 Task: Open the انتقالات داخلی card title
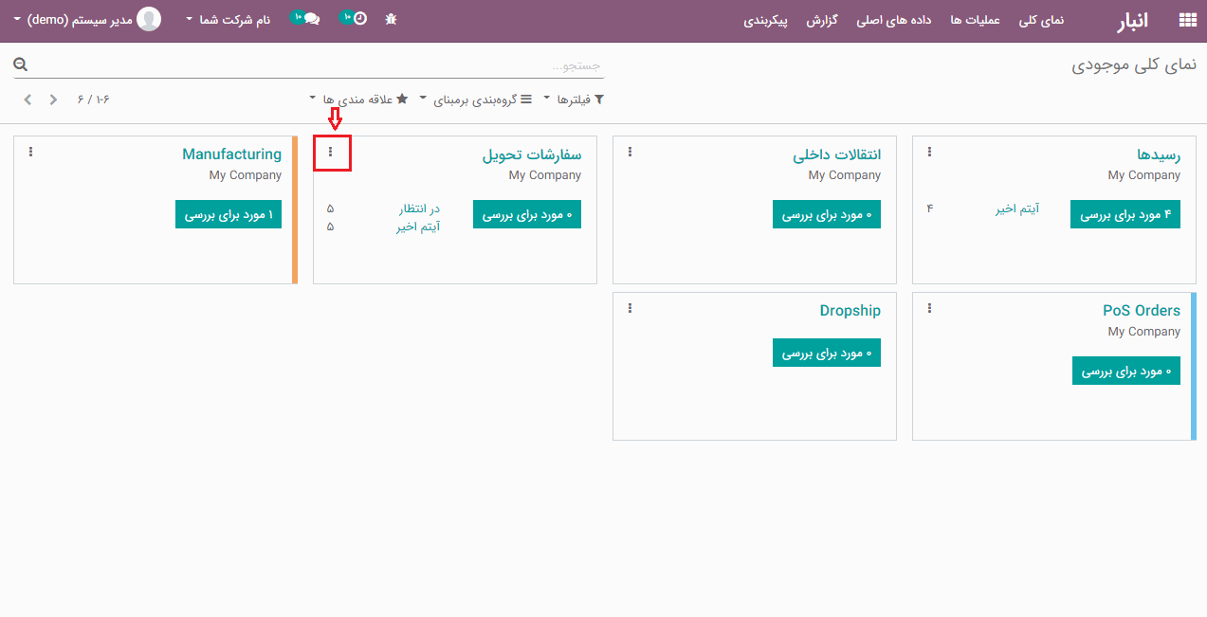tap(837, 154)
